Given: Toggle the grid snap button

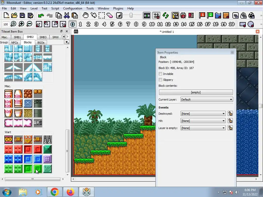Looking at the screenshot, I should pyautogui.click(x=156, y=15).
